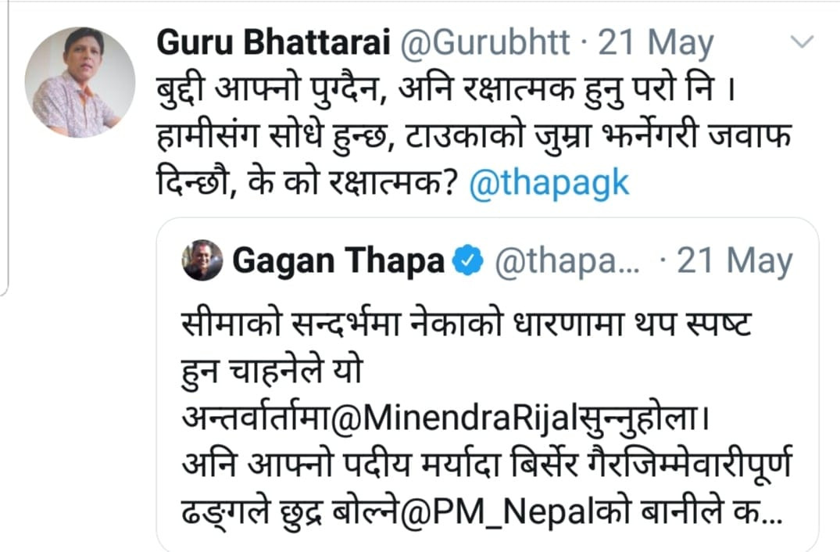Expand the tweet options chevron
This screenshot has height=552, width=840.
[802, 41]
